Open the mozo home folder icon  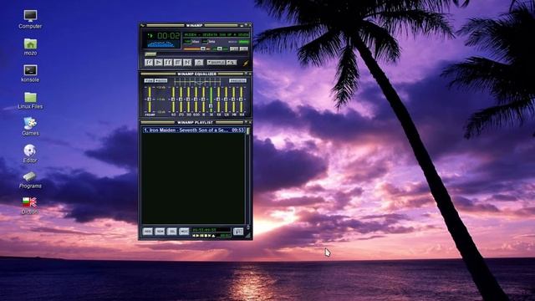pos(30,47)
